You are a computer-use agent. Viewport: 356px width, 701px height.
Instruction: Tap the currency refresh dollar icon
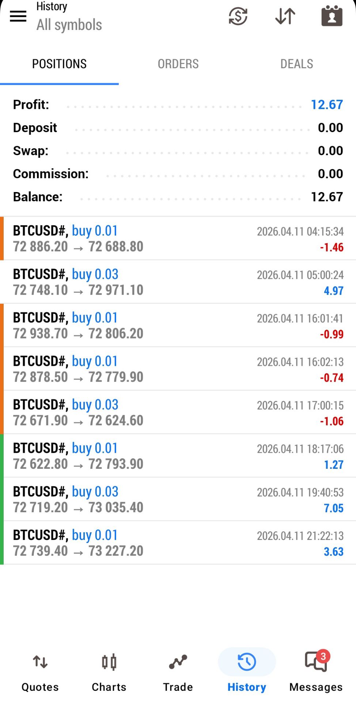tap(238, 16)
